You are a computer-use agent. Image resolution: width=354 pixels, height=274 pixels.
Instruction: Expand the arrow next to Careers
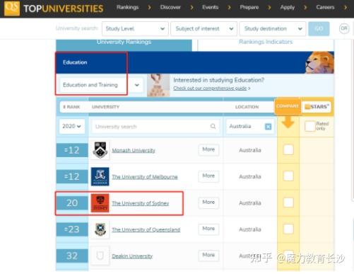tap(346, 8)
